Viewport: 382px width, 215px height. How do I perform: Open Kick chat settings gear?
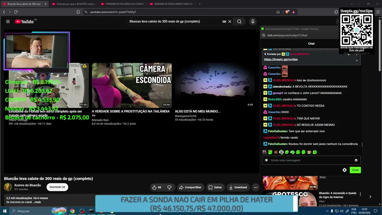tap(345, 170)
